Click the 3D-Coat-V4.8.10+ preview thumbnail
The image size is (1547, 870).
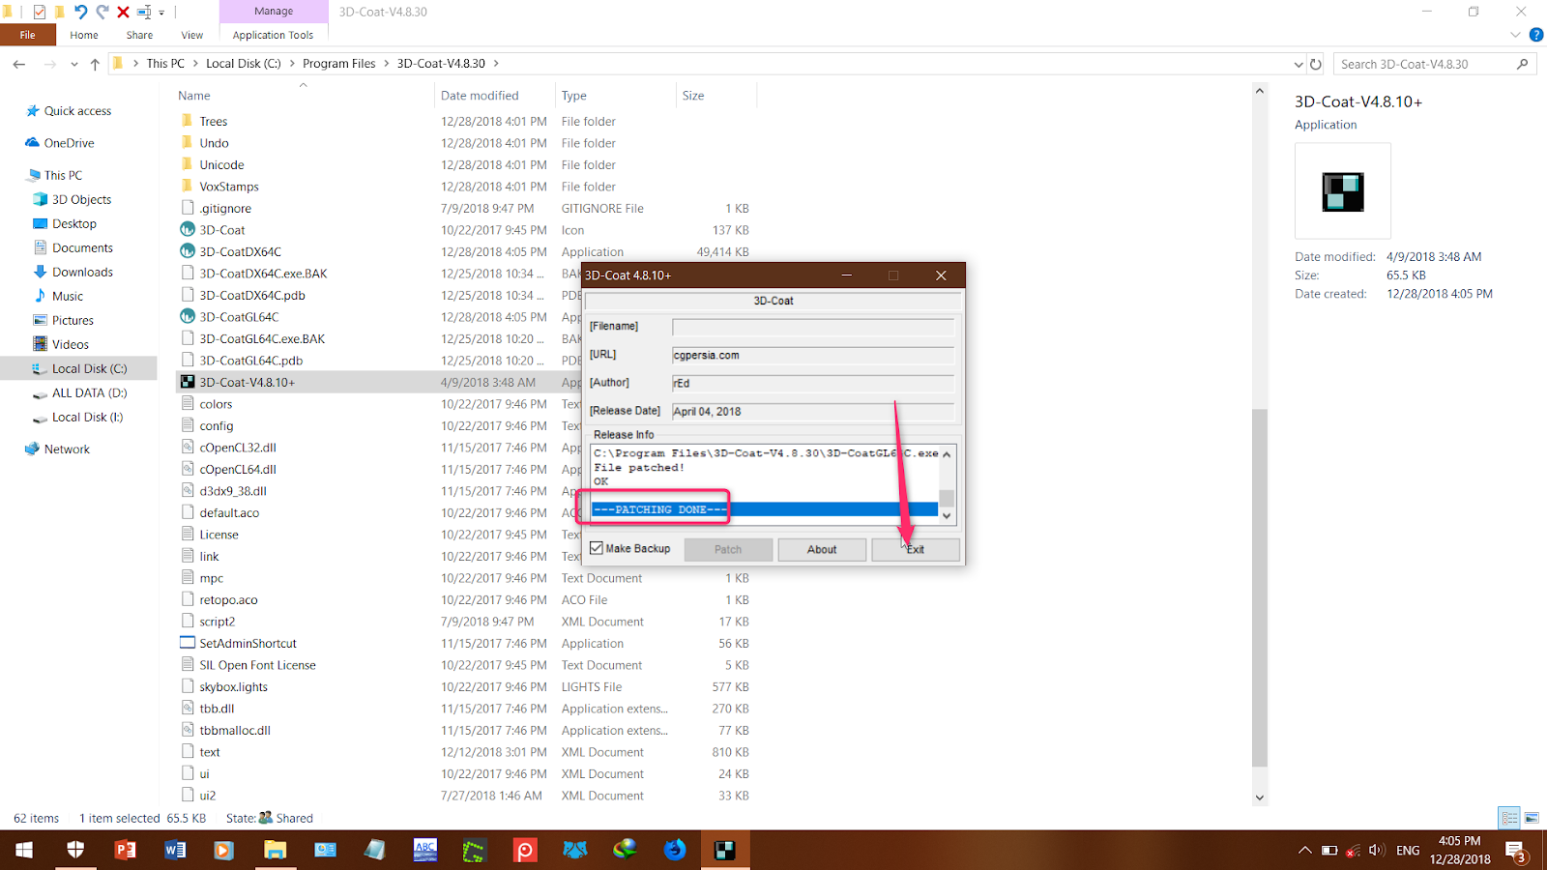click(1343, 191)
